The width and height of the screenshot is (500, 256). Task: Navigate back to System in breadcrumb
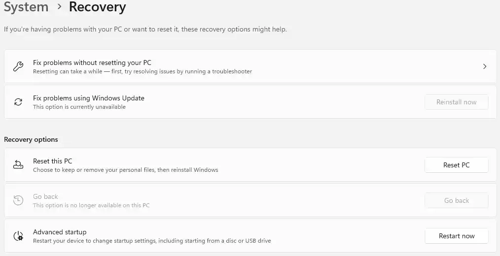[26, 7]
